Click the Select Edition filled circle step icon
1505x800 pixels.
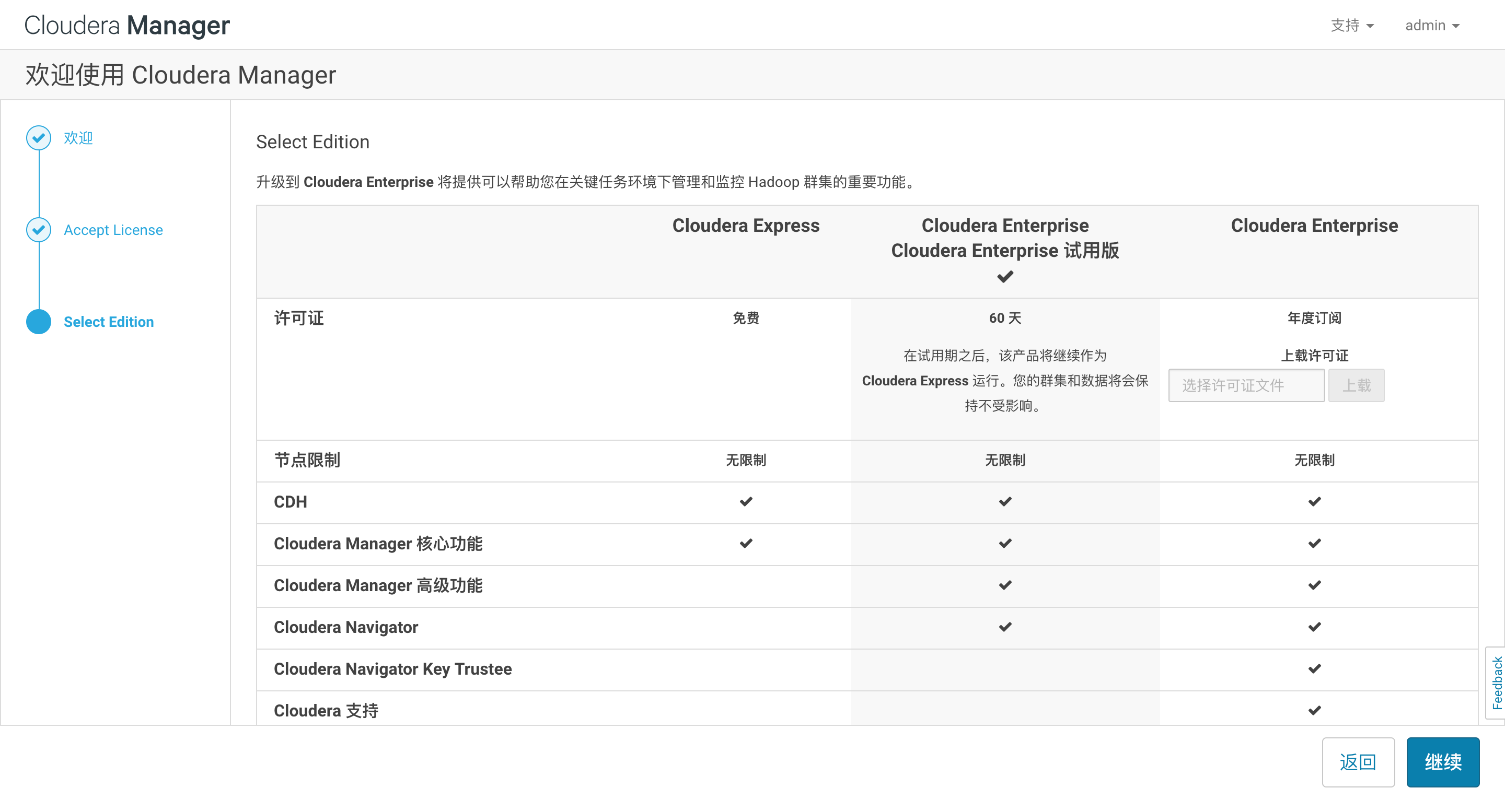click(x=39, y=322)
